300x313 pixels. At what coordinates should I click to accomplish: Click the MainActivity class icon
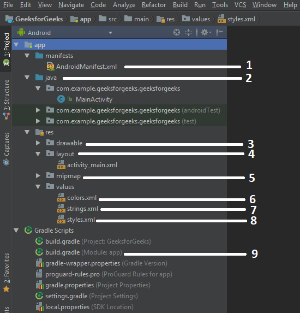[61, 99]
